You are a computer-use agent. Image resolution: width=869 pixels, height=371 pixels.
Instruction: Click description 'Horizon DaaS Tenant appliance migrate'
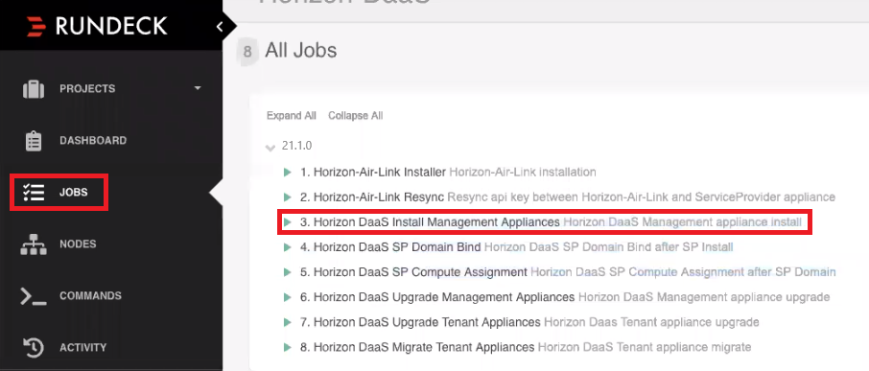[x=645, y=347]
